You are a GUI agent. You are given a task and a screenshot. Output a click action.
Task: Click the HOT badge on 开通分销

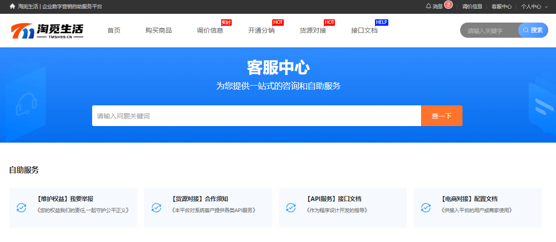278,23
